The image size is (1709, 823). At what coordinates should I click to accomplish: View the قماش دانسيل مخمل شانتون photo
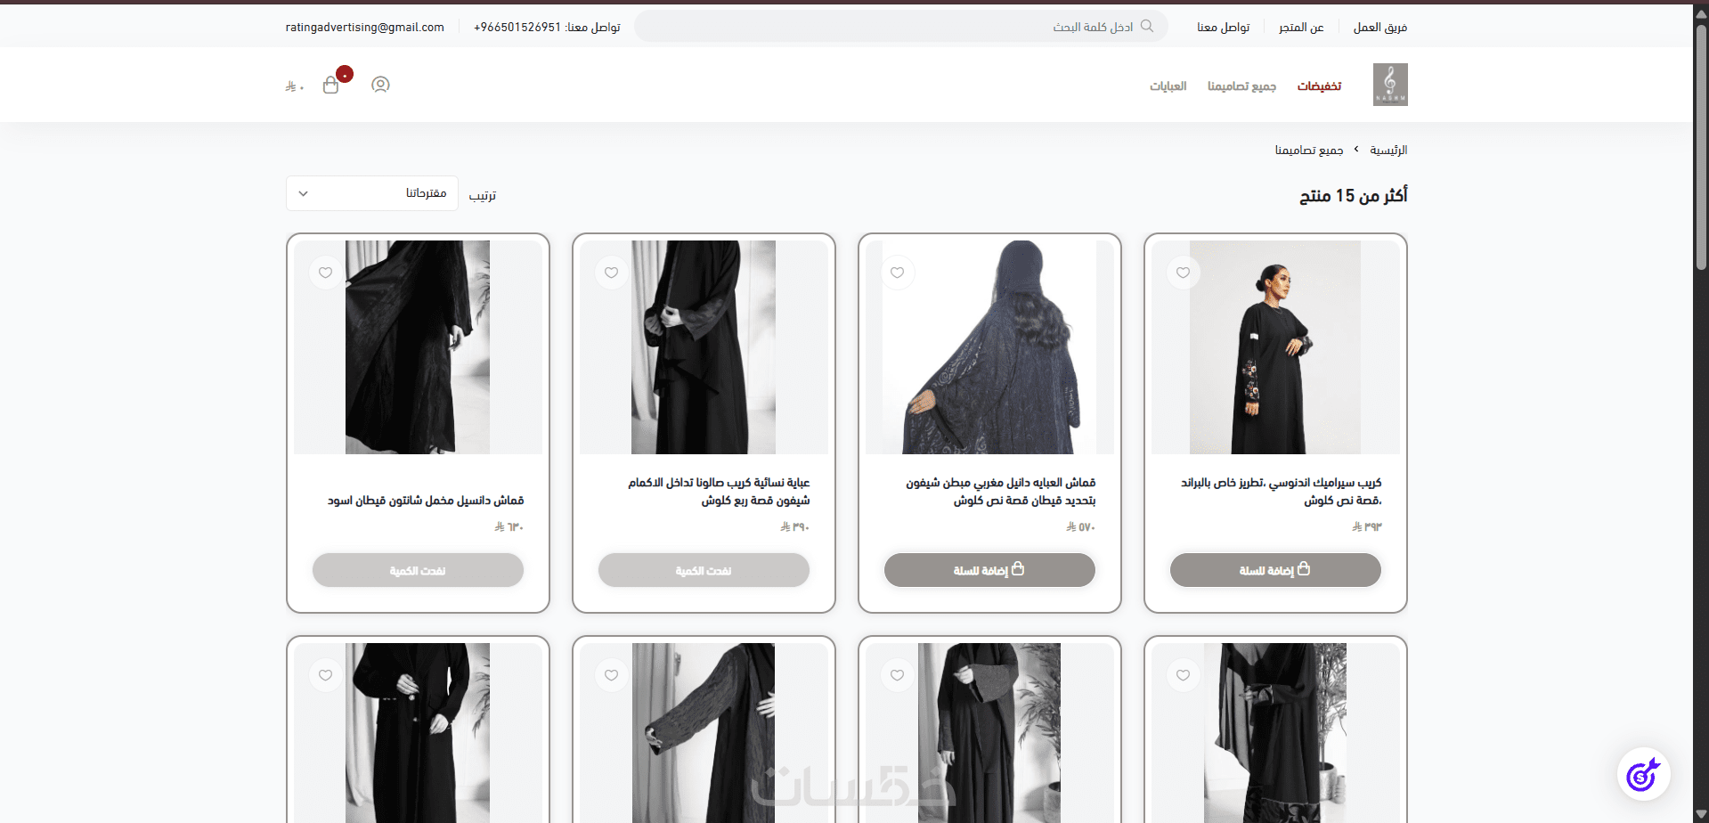tap(418, 347)
